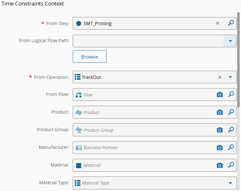This screenshot has width=241, height=191.
Task: Clear the TrackOut operation selection
Action: 220,77
